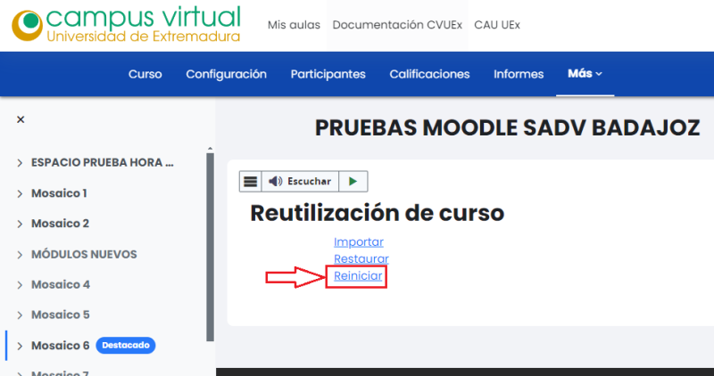Click the PRUEBAS MOODLE SADV BADAJOZ title
The height and width of the screenshot is (376, 714).
[x=507, y=128]
